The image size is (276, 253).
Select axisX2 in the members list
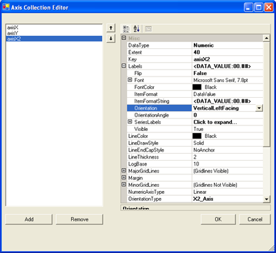point(54,39)
